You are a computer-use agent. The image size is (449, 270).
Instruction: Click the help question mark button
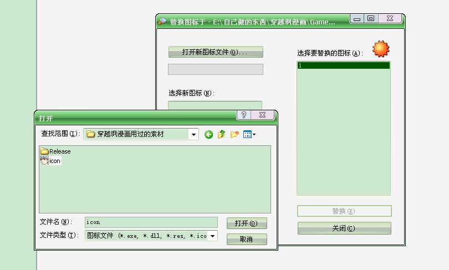[x=244, y=115]
